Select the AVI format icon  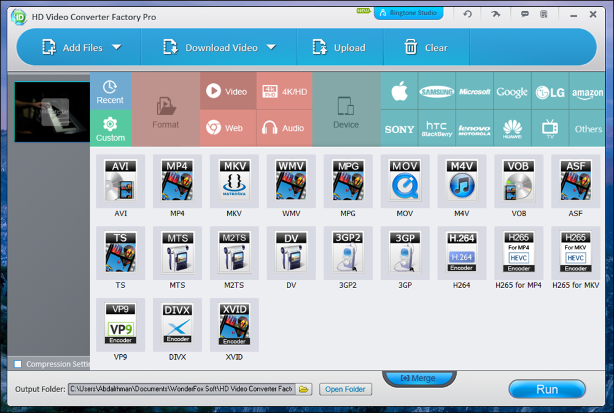click(x=120, y=181)
